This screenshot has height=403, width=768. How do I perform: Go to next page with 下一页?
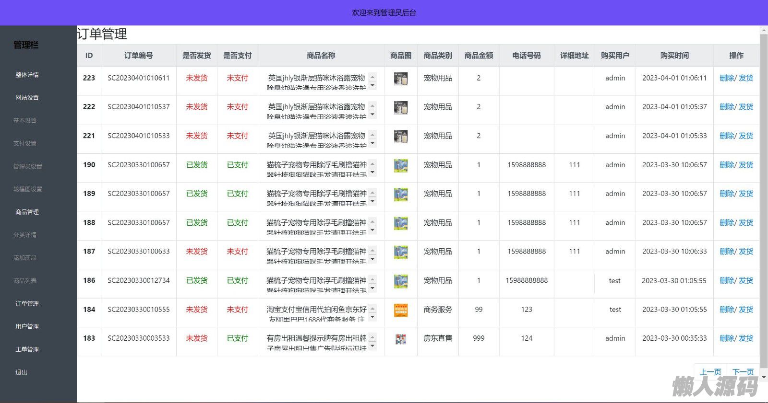[743, 372]
